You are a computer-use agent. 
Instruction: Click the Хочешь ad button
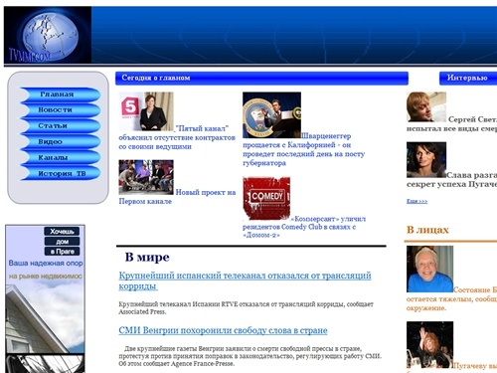tap(62, 231)
